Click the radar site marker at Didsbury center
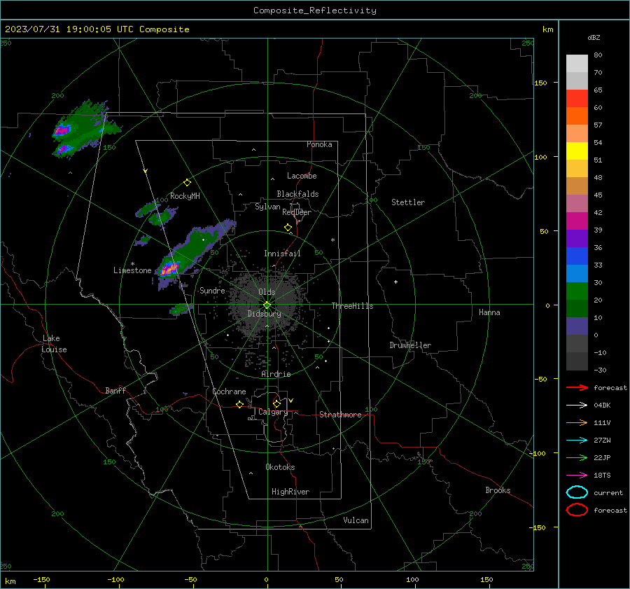 [x=267, y=305]
